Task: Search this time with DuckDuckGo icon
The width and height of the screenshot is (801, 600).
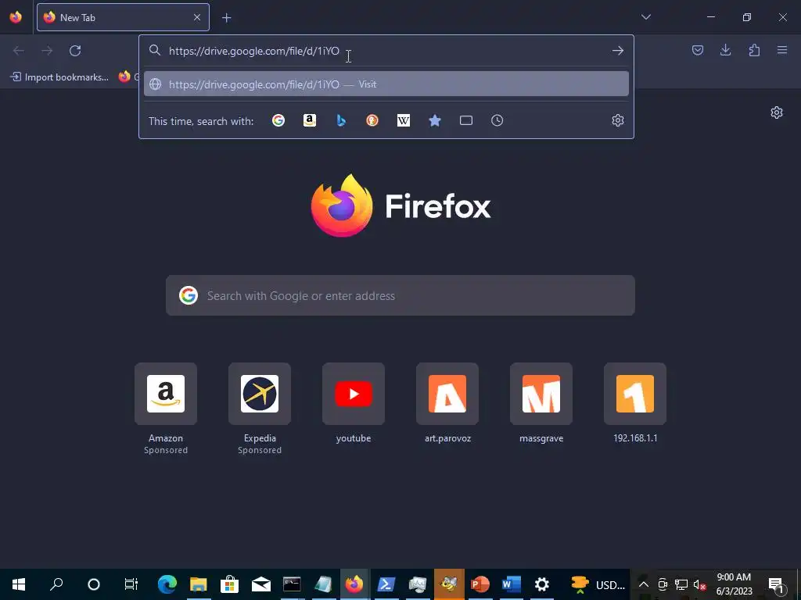Action: tap(372, 120)
